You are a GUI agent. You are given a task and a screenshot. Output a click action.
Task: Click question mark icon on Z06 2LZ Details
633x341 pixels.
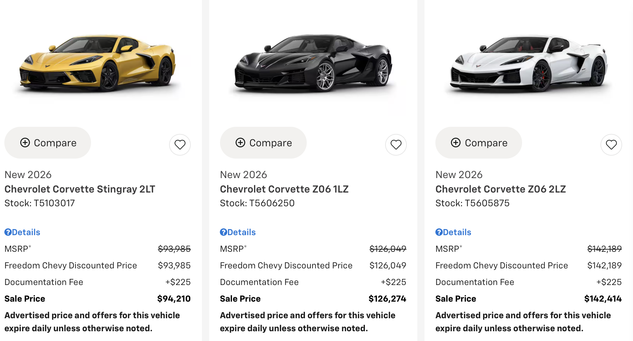[x=439, y=232]
